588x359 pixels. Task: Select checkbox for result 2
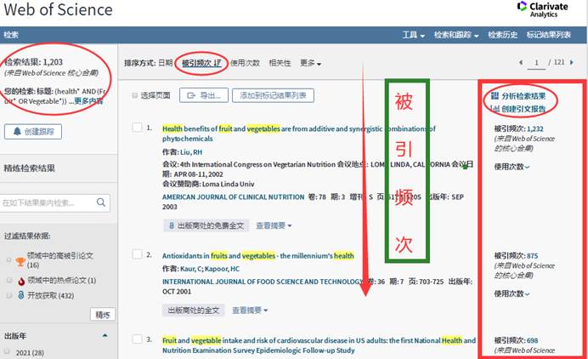[x=138, y=254]
